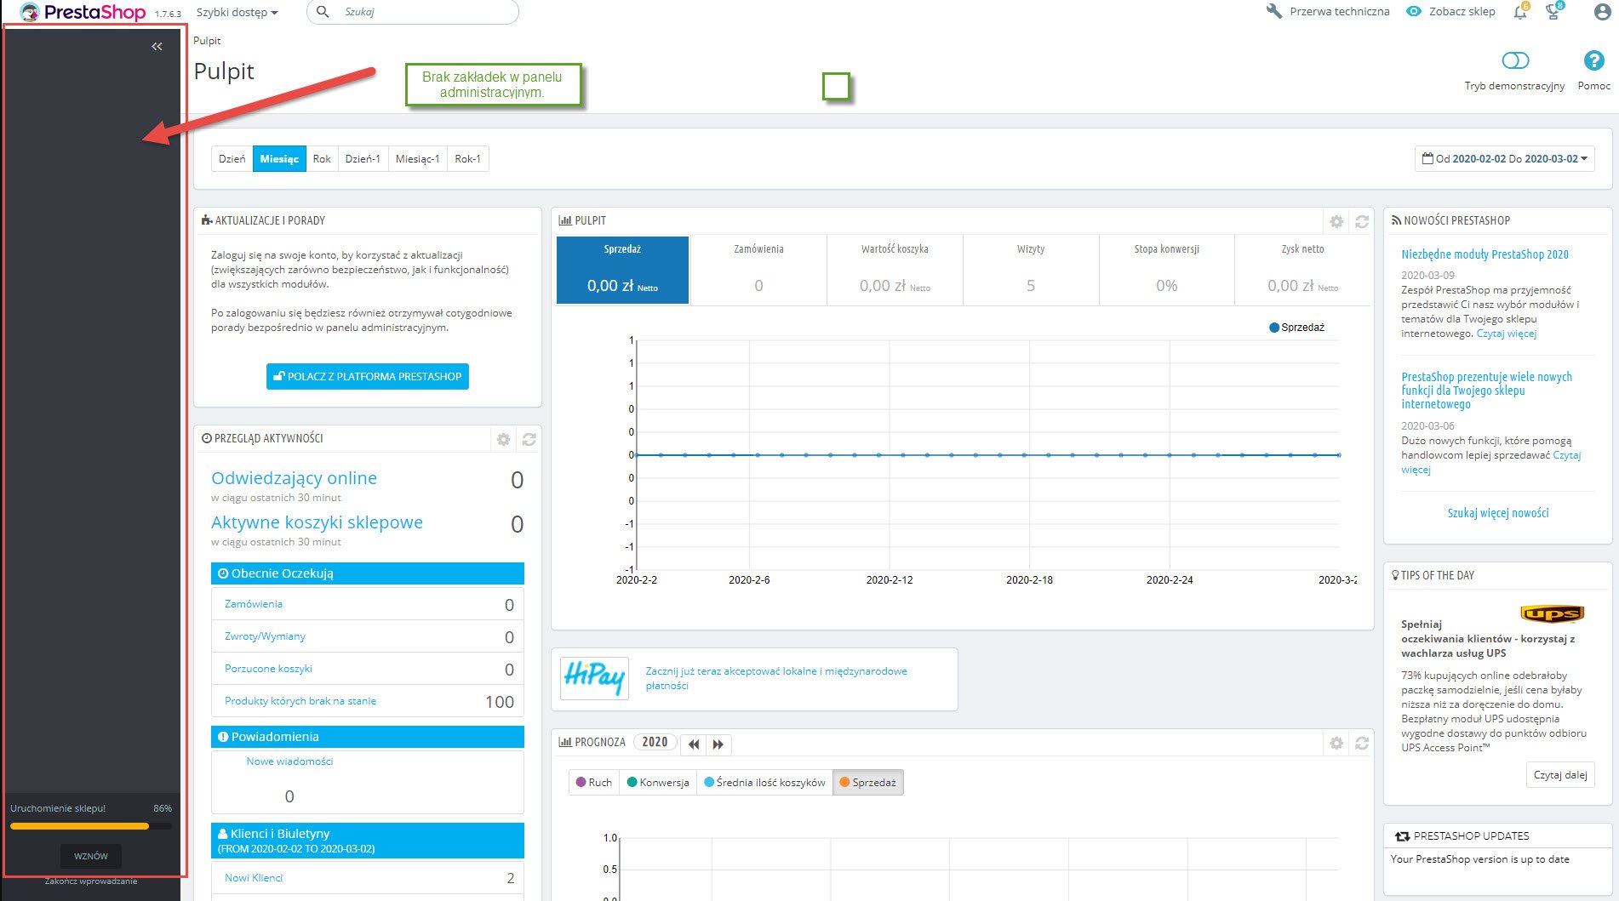The height and width of the screenshot is (901, 1619).
Task: Toggle Konwersja series in forecast chart
Action: pyautogui.click(x=657, y=783)
